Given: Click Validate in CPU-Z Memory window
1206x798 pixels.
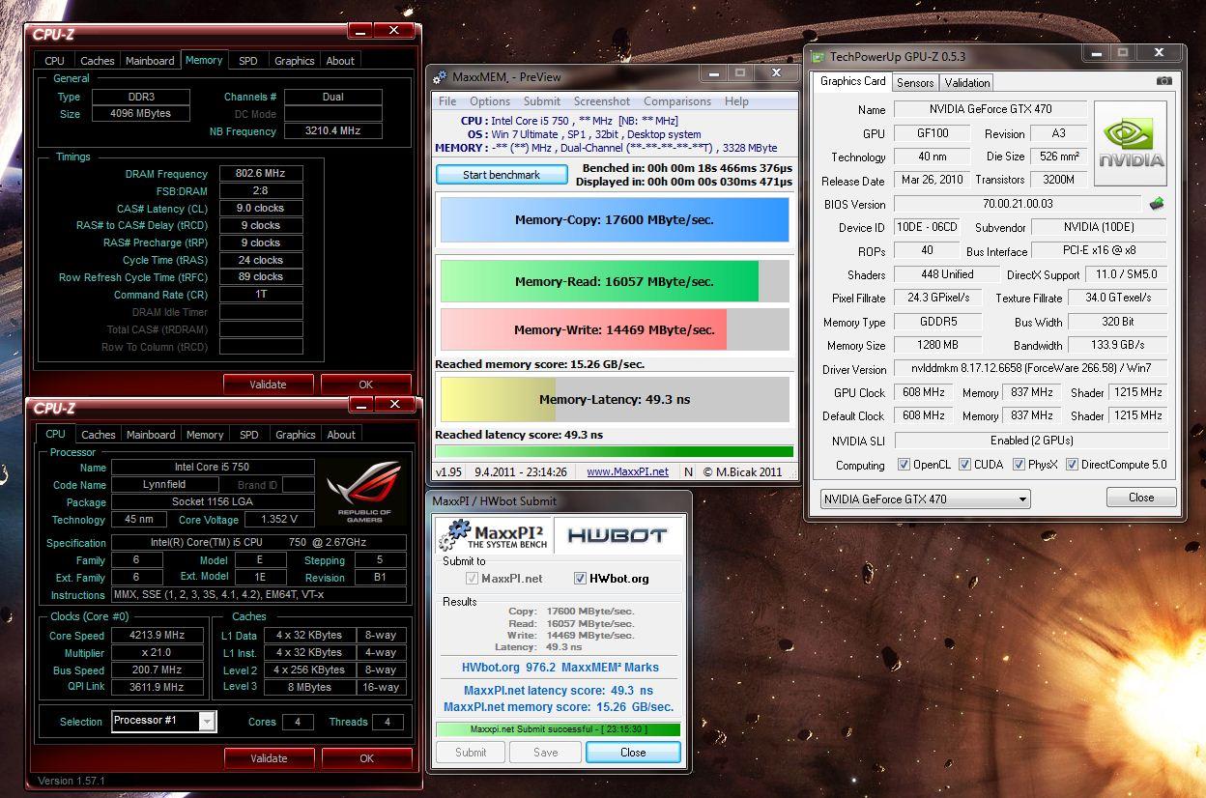Looking at the screenshot, I should (268, 384).
